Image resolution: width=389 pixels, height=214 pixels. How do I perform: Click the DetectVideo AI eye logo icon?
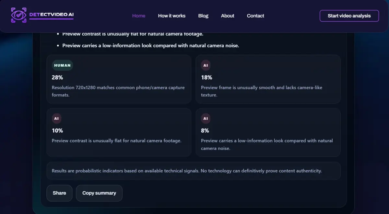18,15
